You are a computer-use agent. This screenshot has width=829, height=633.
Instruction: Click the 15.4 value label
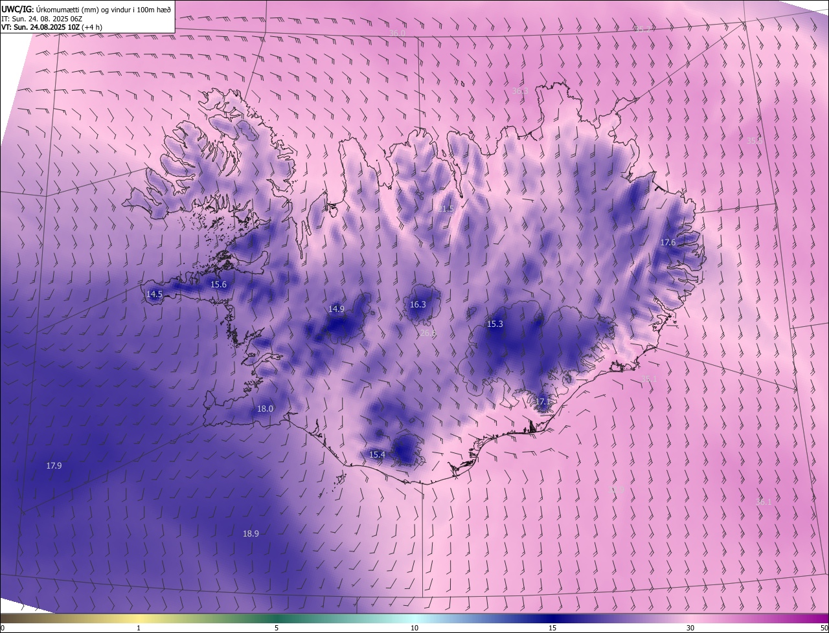377,455
